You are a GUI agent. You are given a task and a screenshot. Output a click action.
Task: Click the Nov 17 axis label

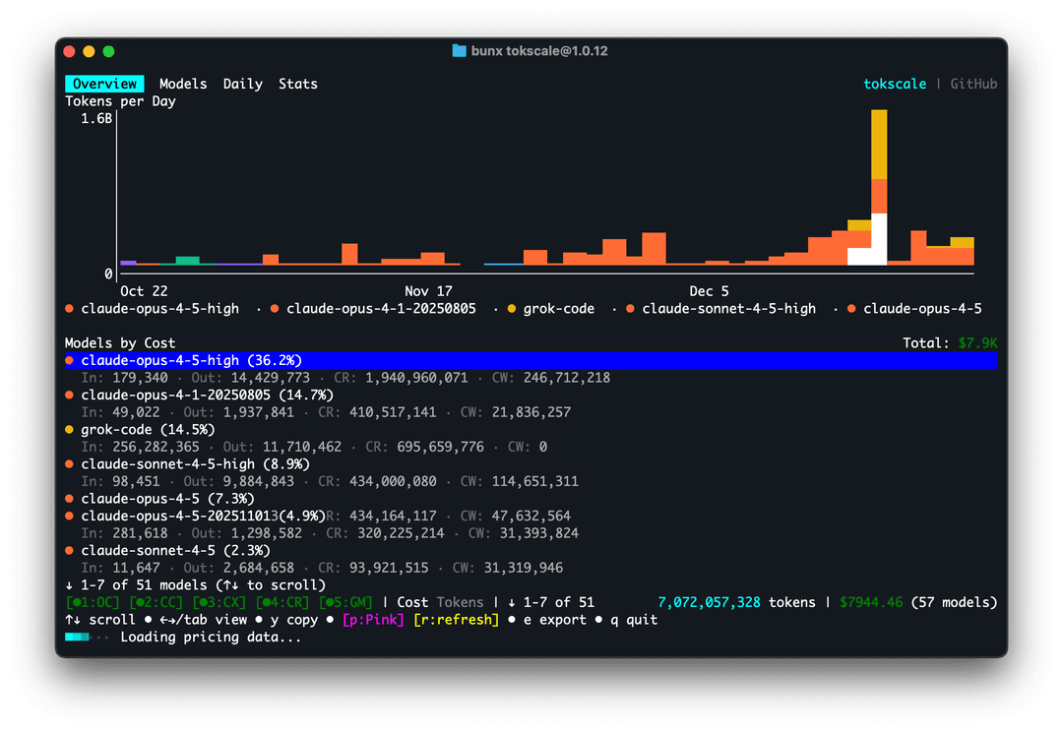pos(428,291)
